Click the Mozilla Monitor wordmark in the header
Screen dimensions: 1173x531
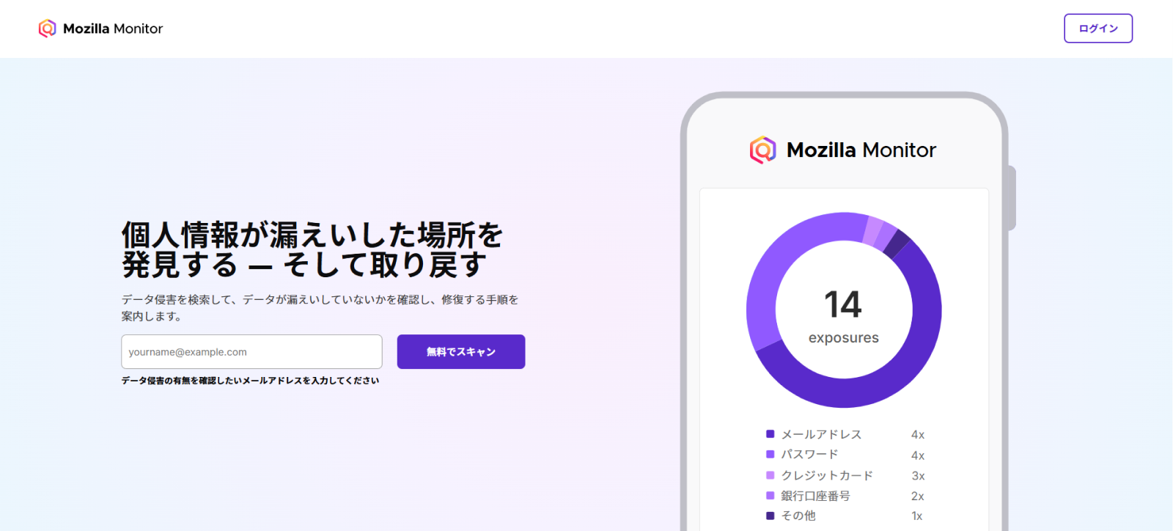pos(113,29)
